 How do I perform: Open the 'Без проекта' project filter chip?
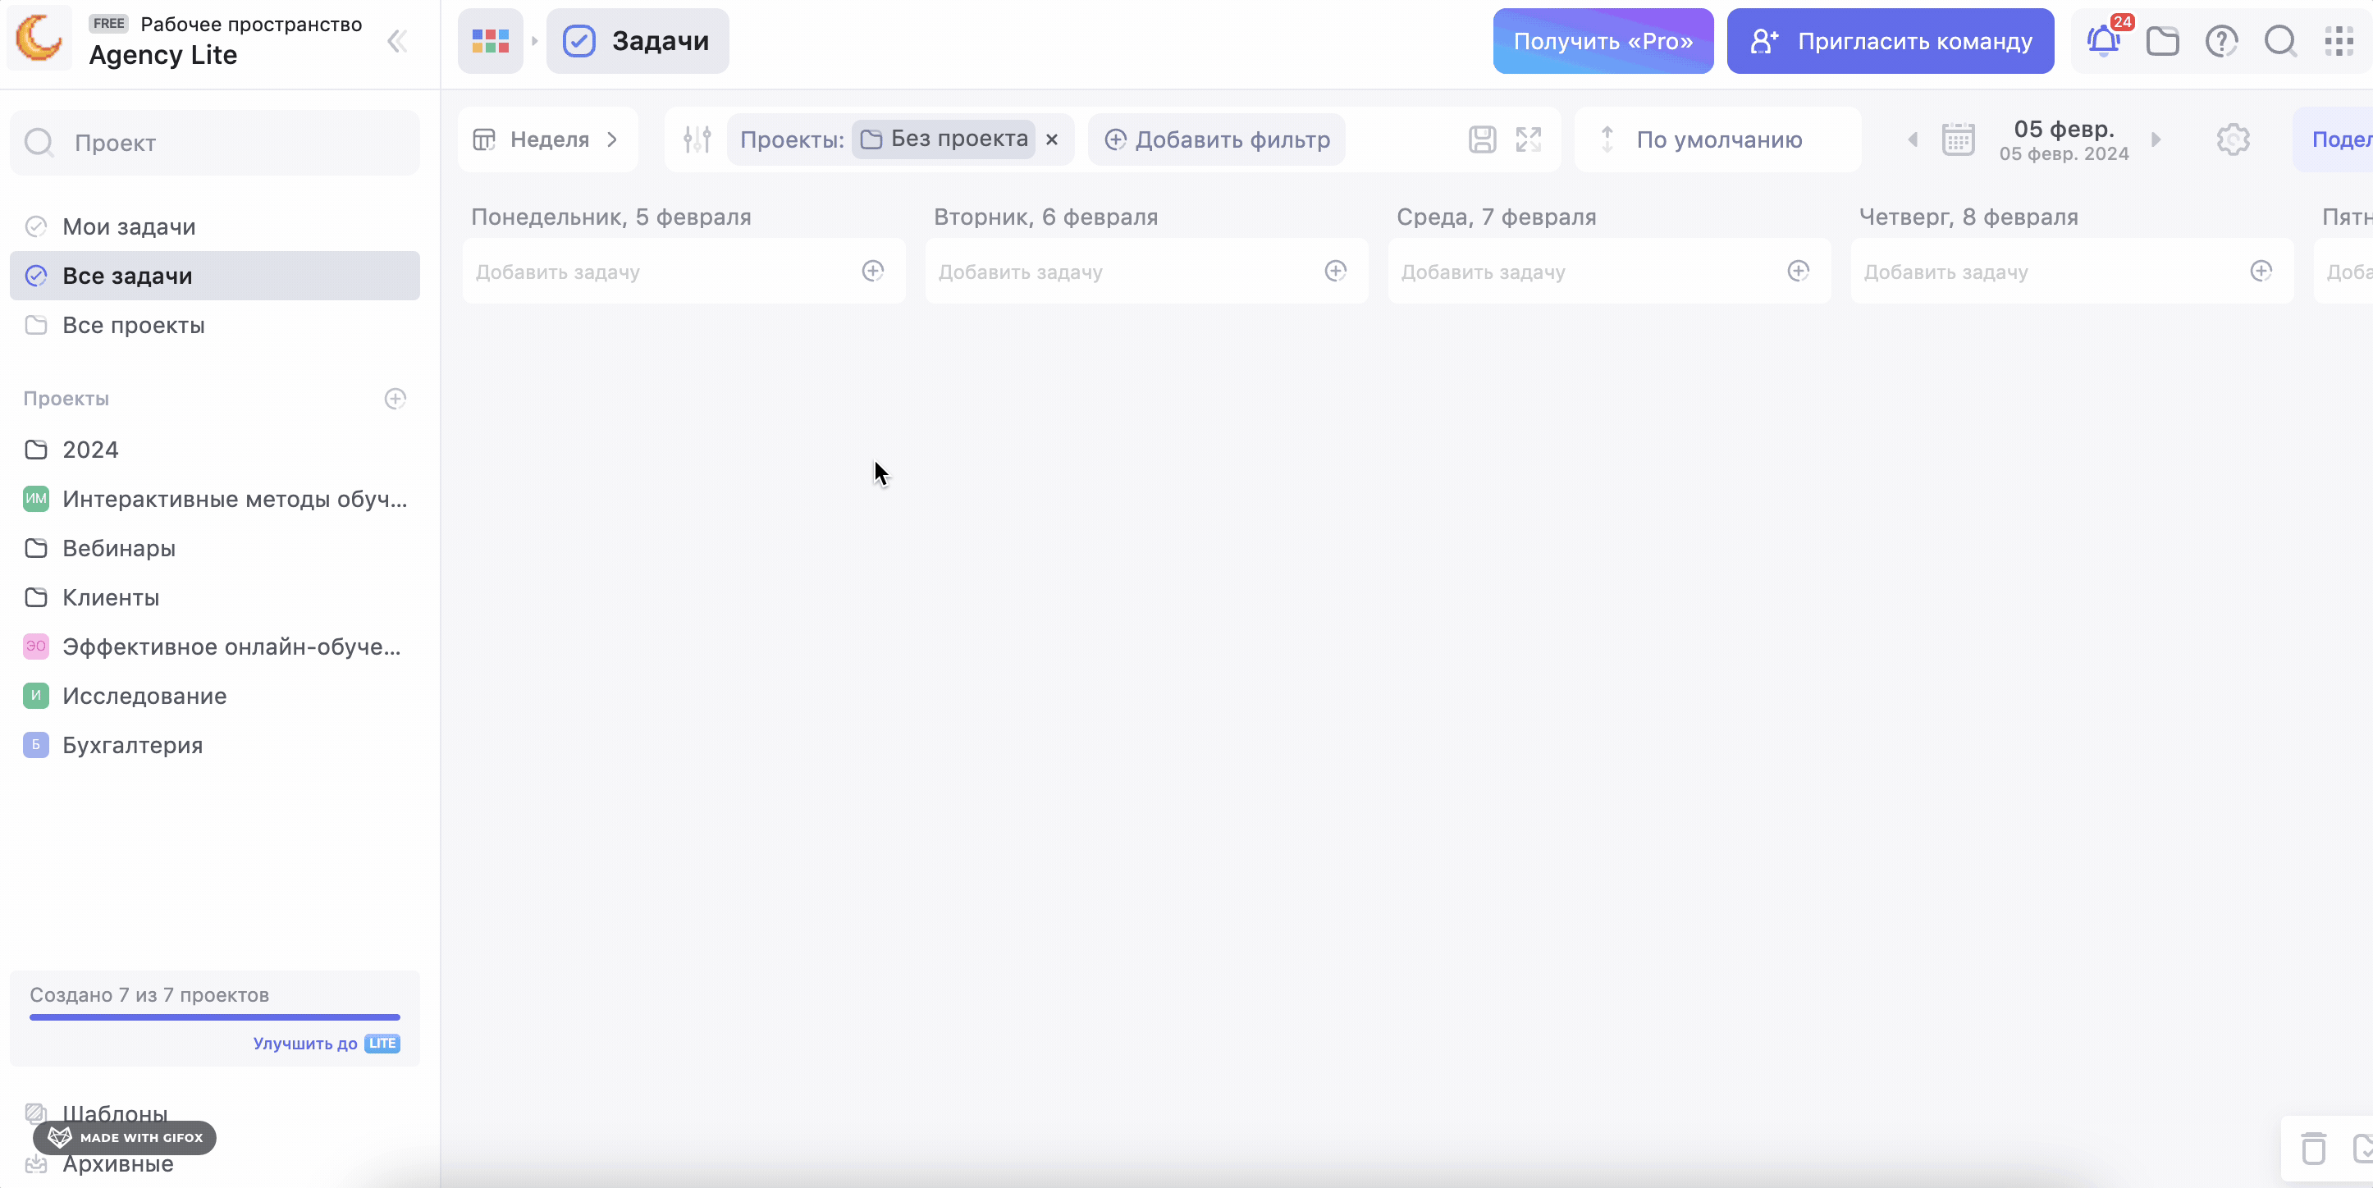tap(944, 139)
